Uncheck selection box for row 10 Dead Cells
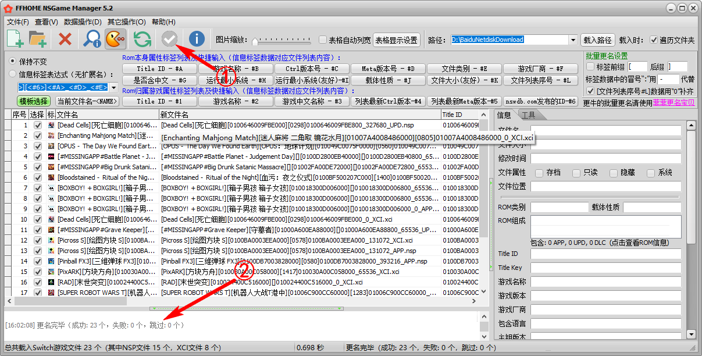 [x=38, y=219]
